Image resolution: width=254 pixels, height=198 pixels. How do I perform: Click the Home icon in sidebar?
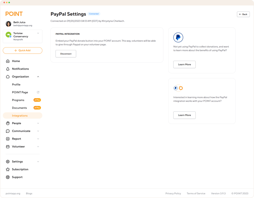(x=8, y=61)
